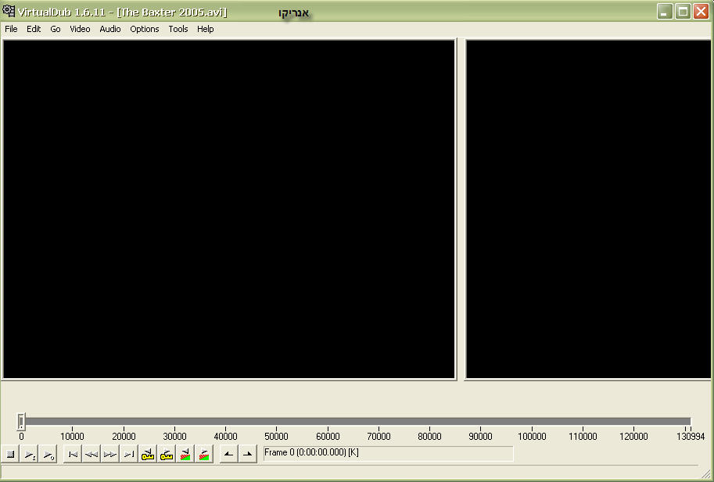Open the Video menu

pos(80,29)
